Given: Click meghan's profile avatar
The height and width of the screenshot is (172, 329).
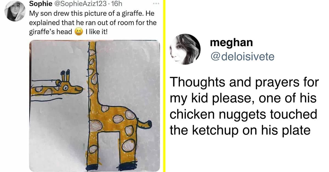Looking at the screenshot, I should [x=185, y=49].
